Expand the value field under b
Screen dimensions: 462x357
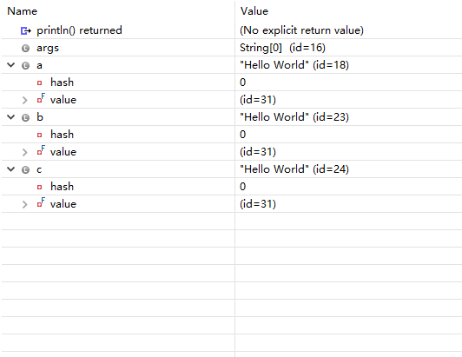[24, 152]
